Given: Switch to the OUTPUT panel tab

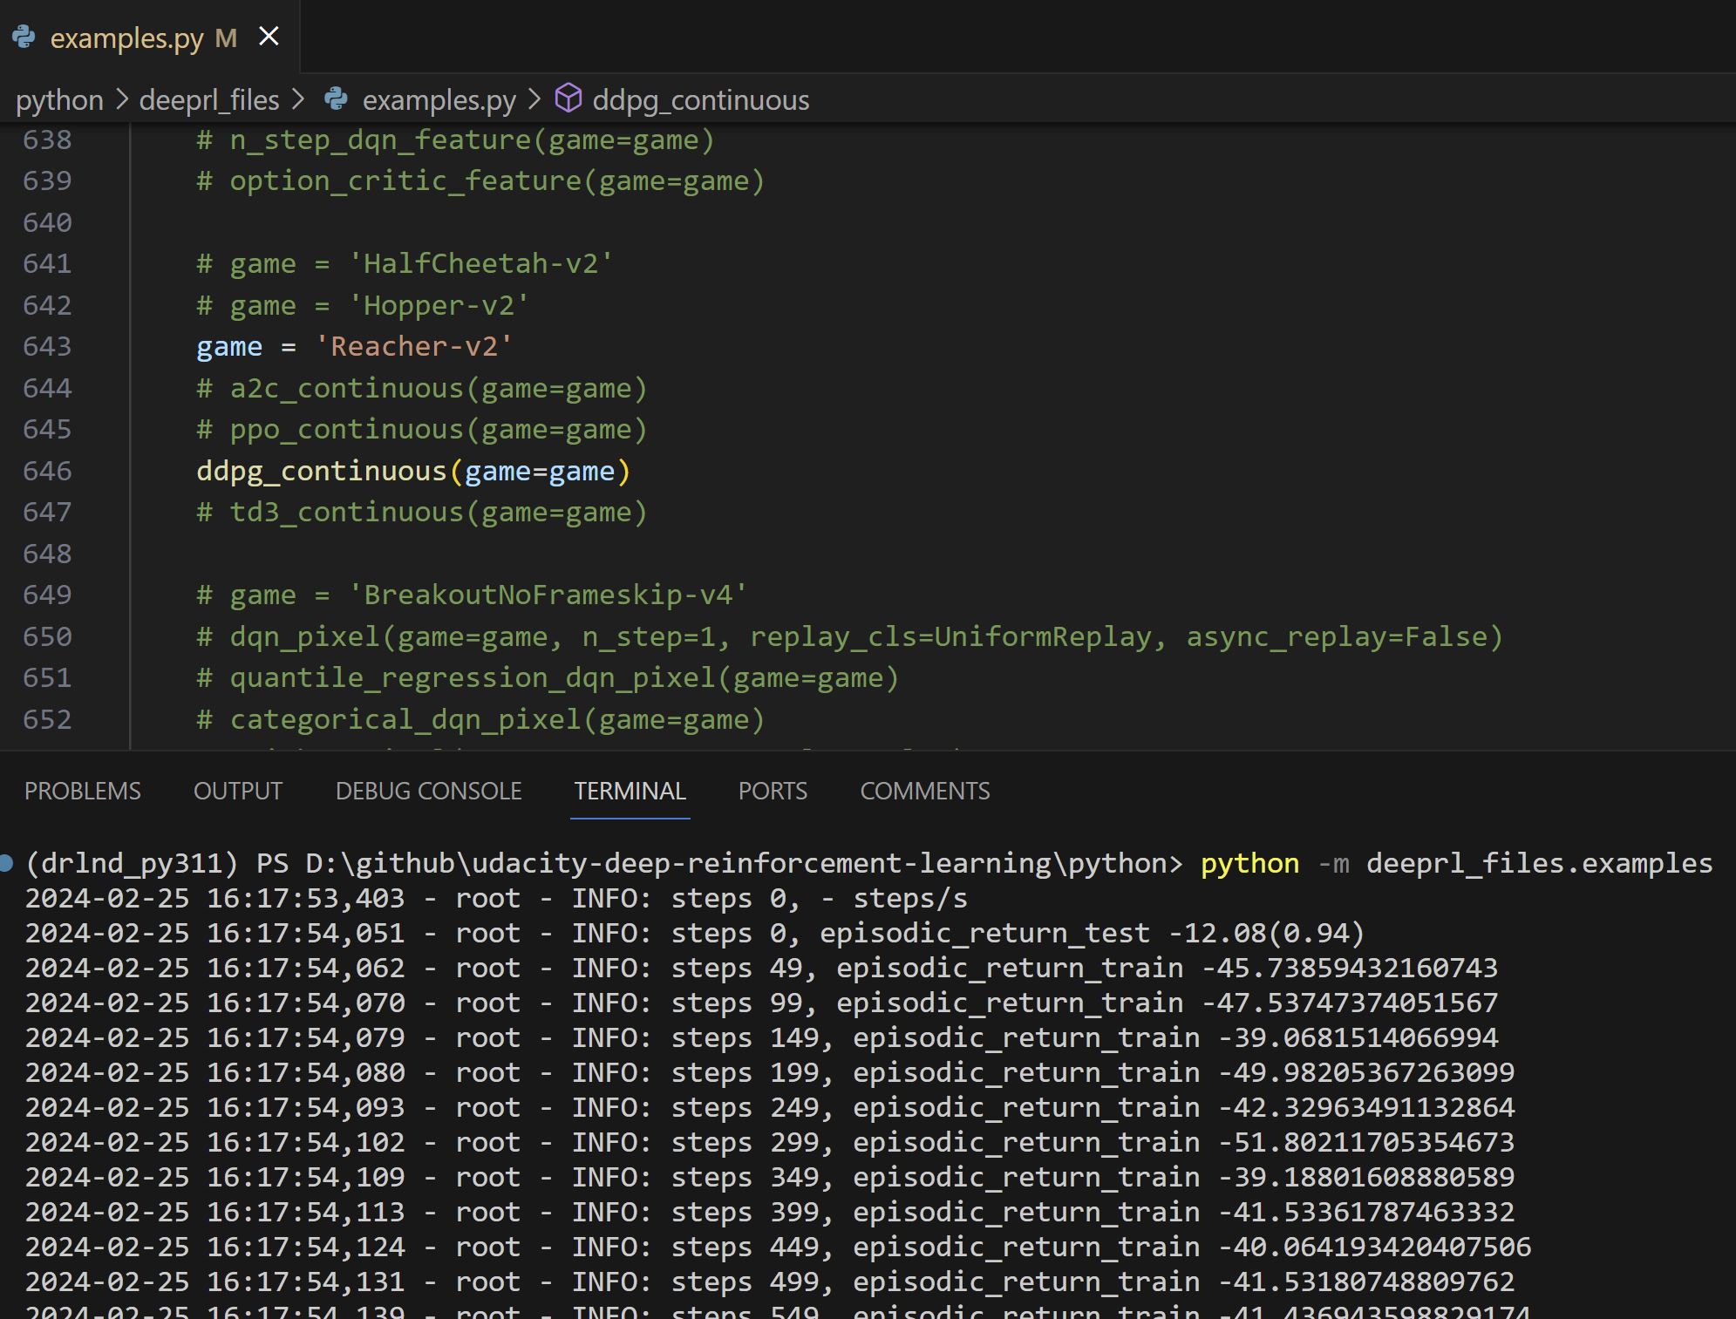Looking at the screenshot, I should point(238,791).
